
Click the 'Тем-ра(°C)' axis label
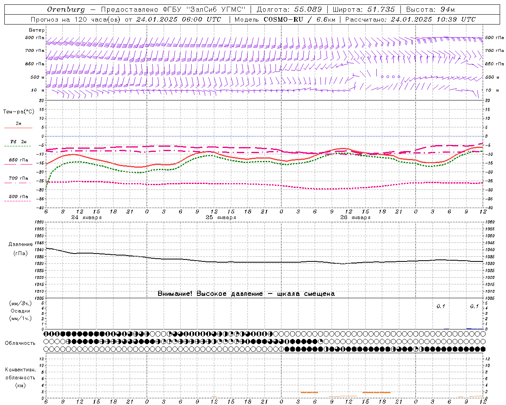[x=19, y=112]
